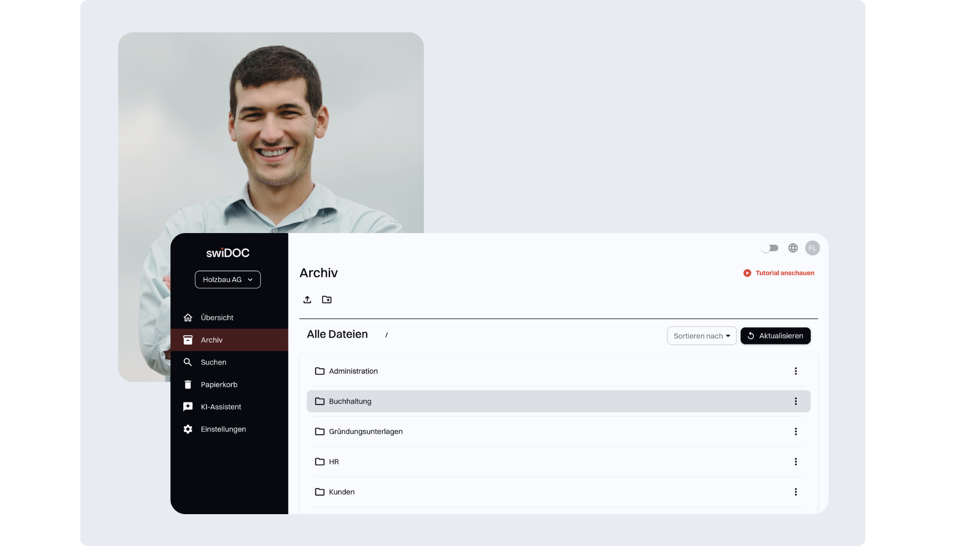Click the globe language icon
The image size is (970, 546).
[793, 248]
